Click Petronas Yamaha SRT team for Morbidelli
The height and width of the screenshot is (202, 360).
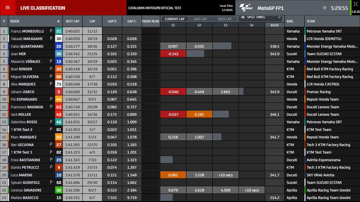click(x=324, y=31)
